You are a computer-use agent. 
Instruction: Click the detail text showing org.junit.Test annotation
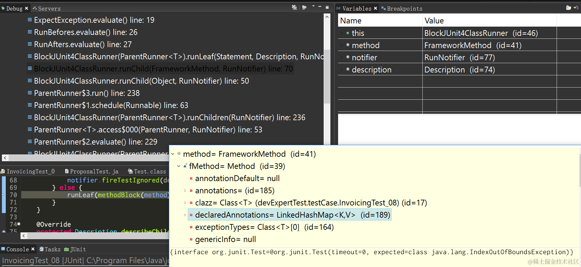click(x=372, y=252)
